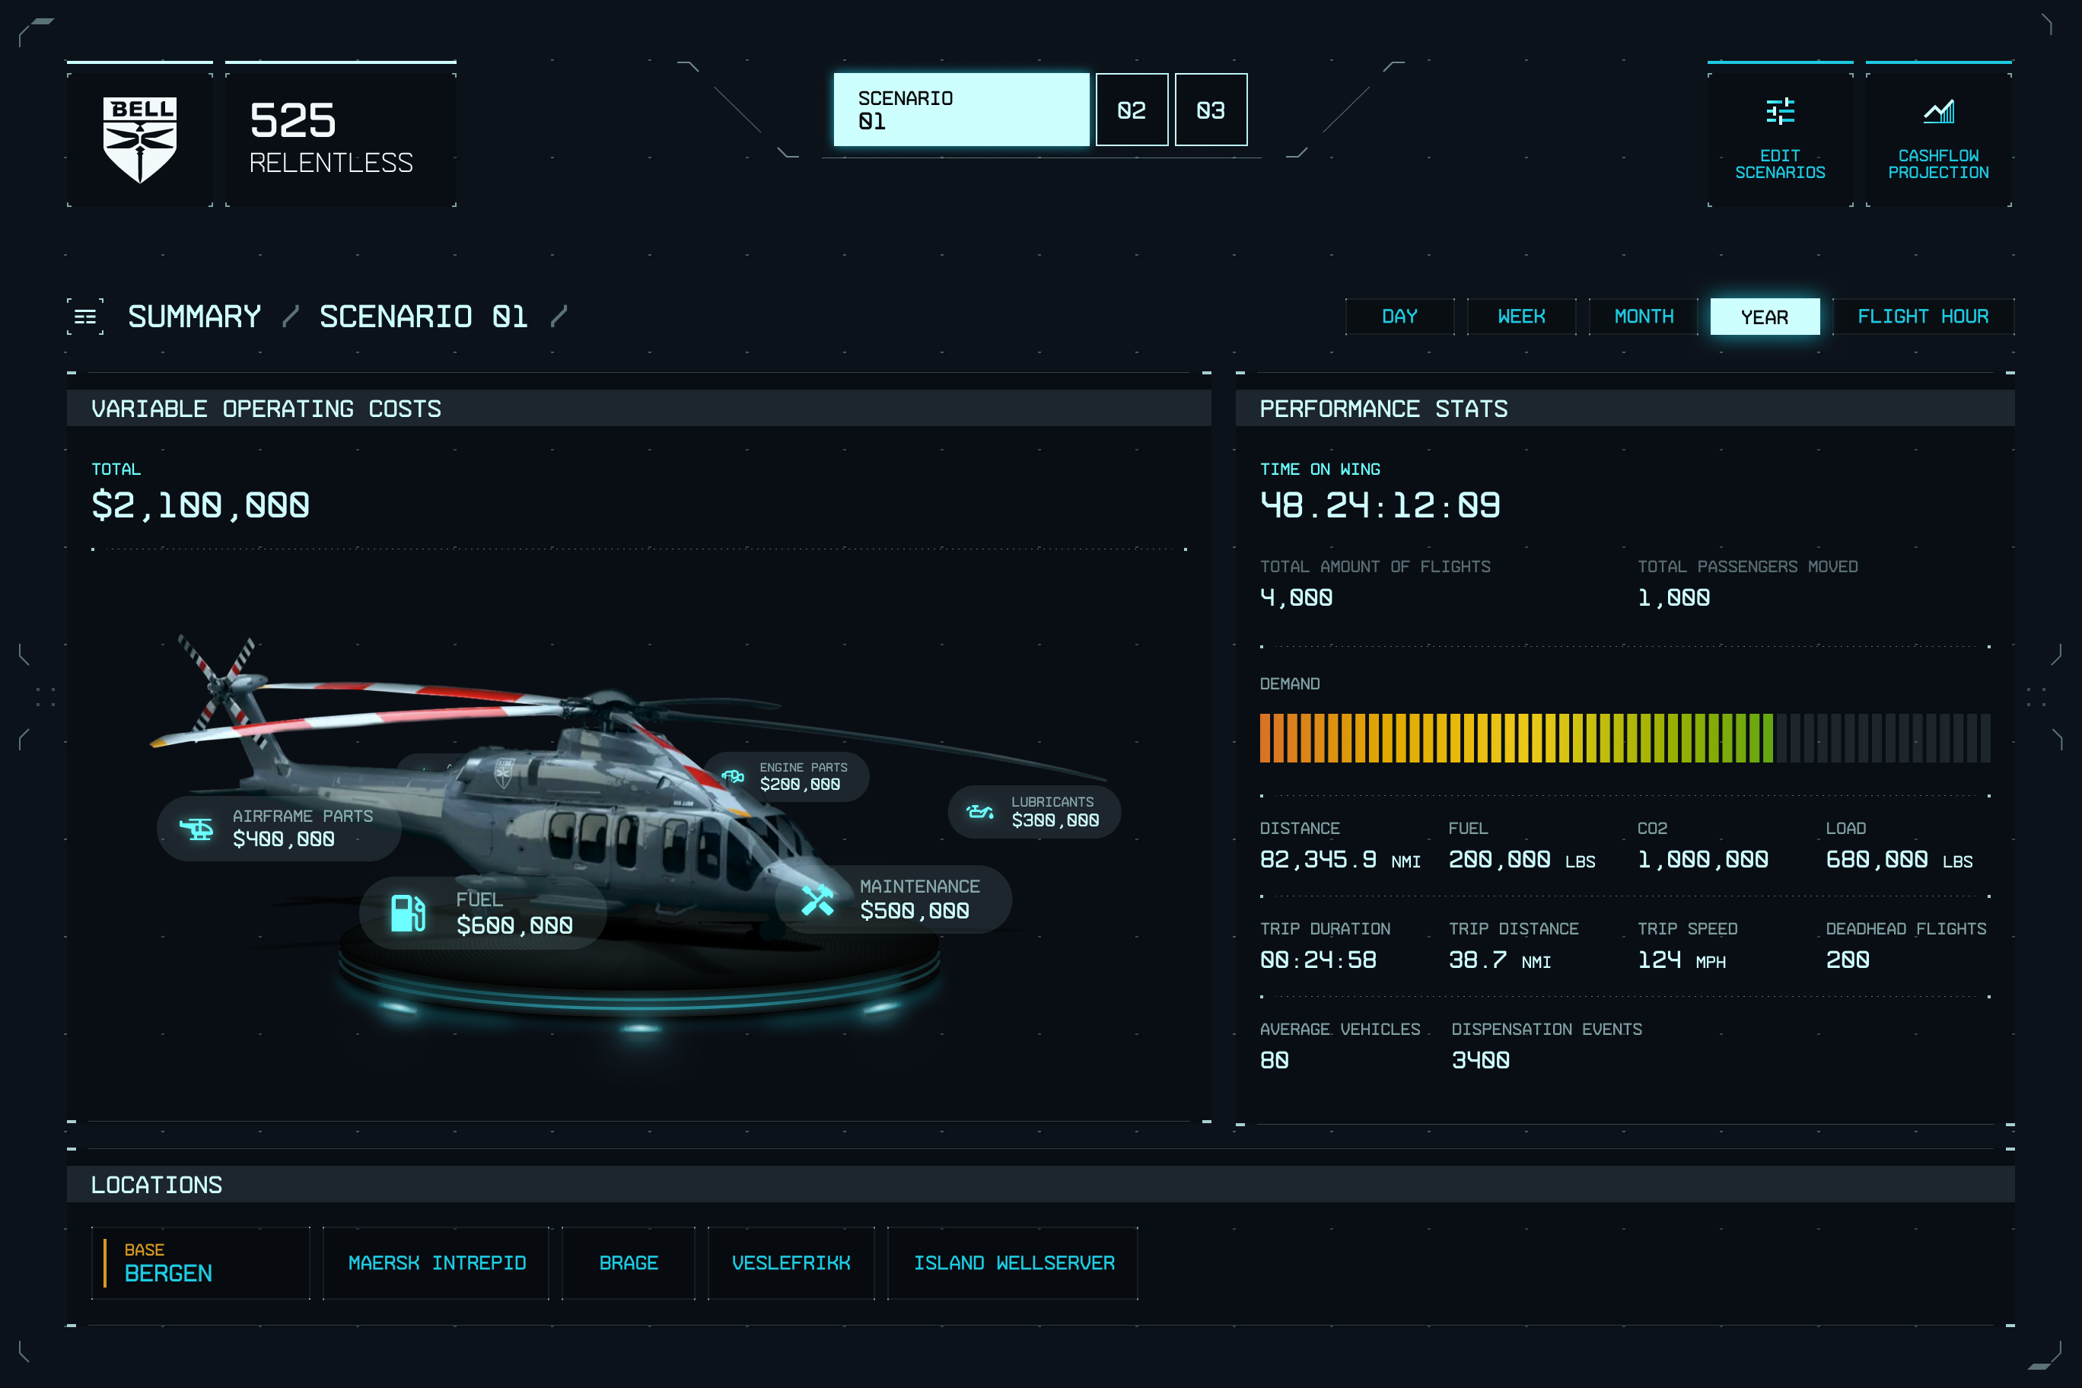Click the Dispensation Events value 3400
2082x1388 pixels.
coord(1480,1061)
